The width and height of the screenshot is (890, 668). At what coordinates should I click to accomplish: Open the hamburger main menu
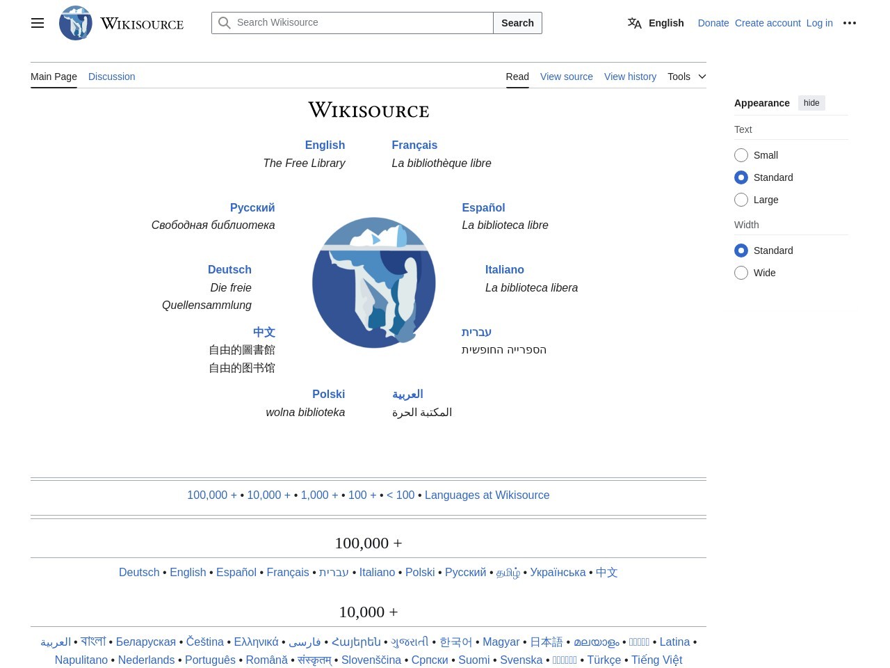[x=38, y=23]
